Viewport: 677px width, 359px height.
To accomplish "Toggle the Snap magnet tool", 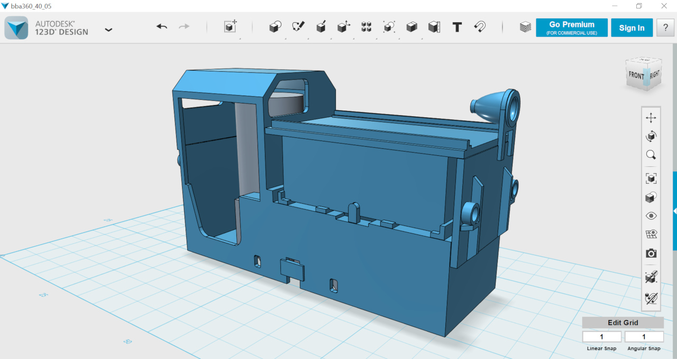I will click(480, 27).
